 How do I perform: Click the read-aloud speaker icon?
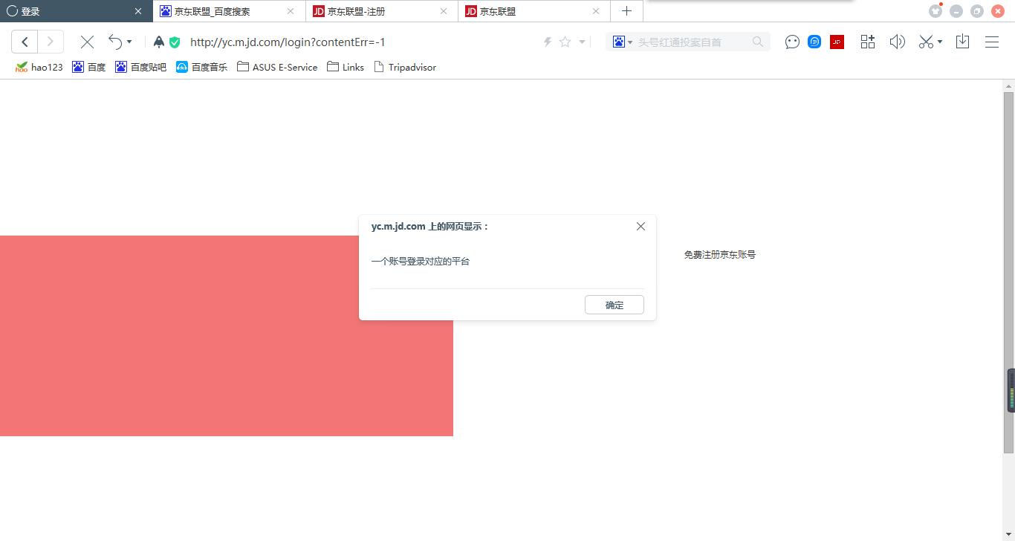click(897, 42)
